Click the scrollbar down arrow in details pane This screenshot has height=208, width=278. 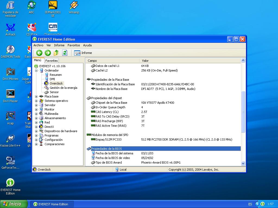[x=243, y=163]
